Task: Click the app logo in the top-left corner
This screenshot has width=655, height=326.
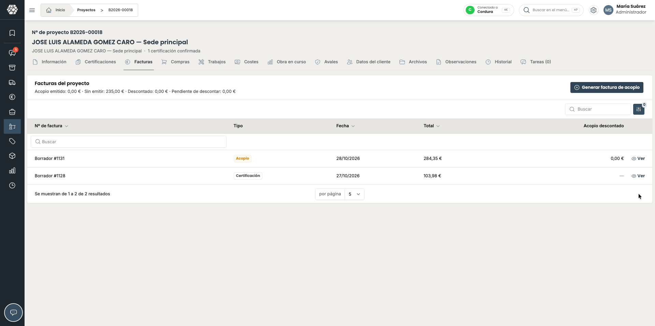Action: (x=12, y=10)
